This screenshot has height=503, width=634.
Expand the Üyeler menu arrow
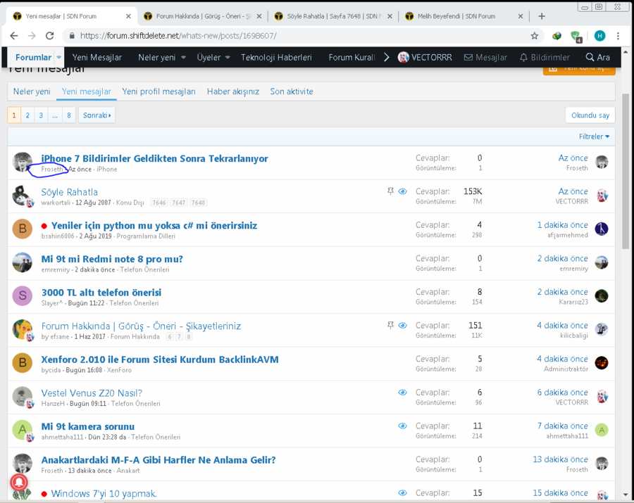coord(228,58)
